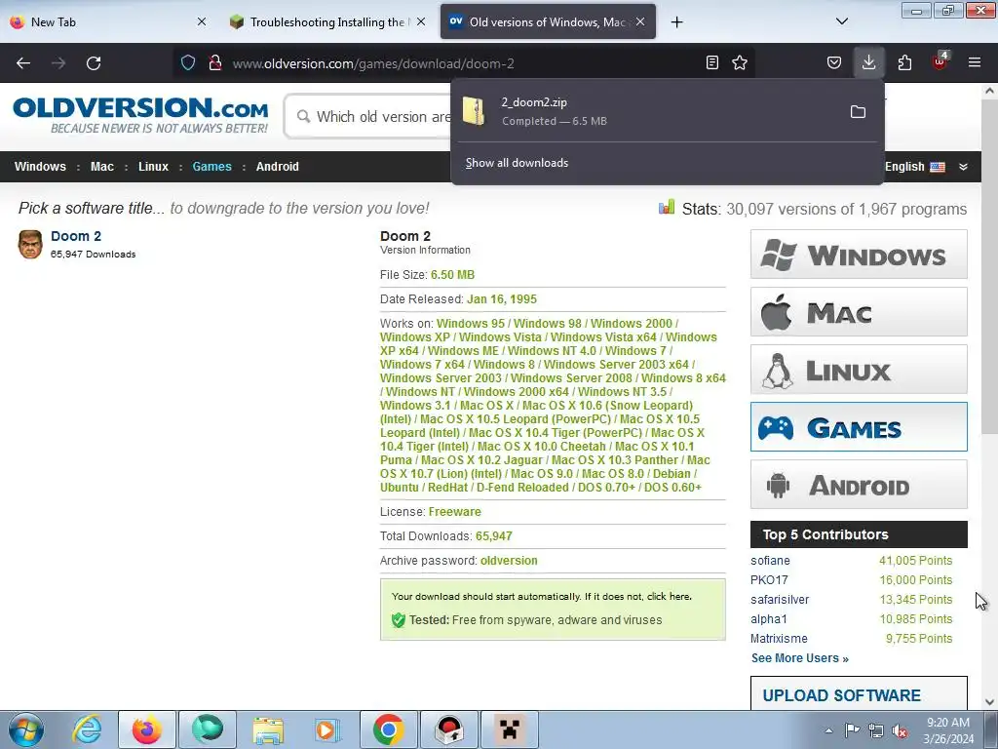Select the Android category banner
This screenshot has height=749, width=998.
[859, 485]
